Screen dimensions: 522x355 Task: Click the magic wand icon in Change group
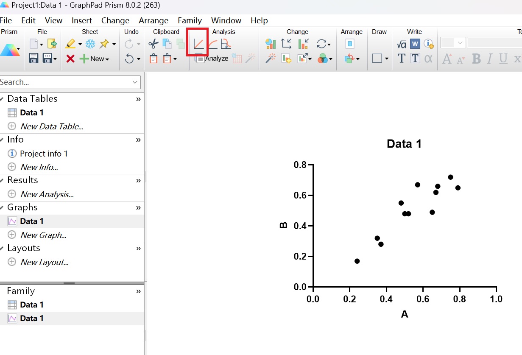pyautogui.click(x=271, y=59)
